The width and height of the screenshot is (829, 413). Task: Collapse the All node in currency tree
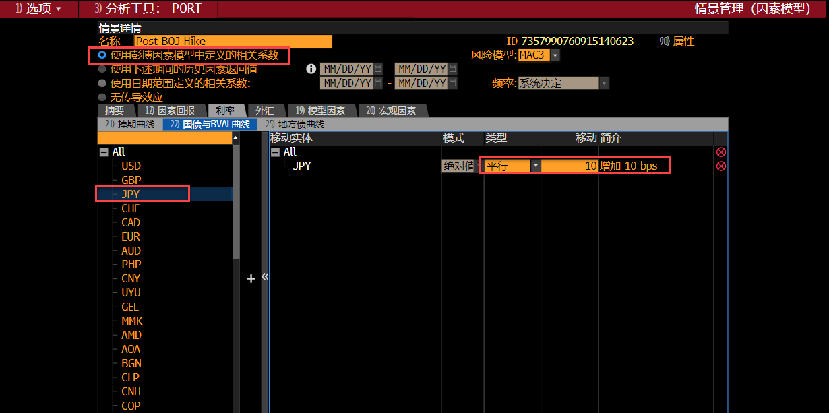104,152
